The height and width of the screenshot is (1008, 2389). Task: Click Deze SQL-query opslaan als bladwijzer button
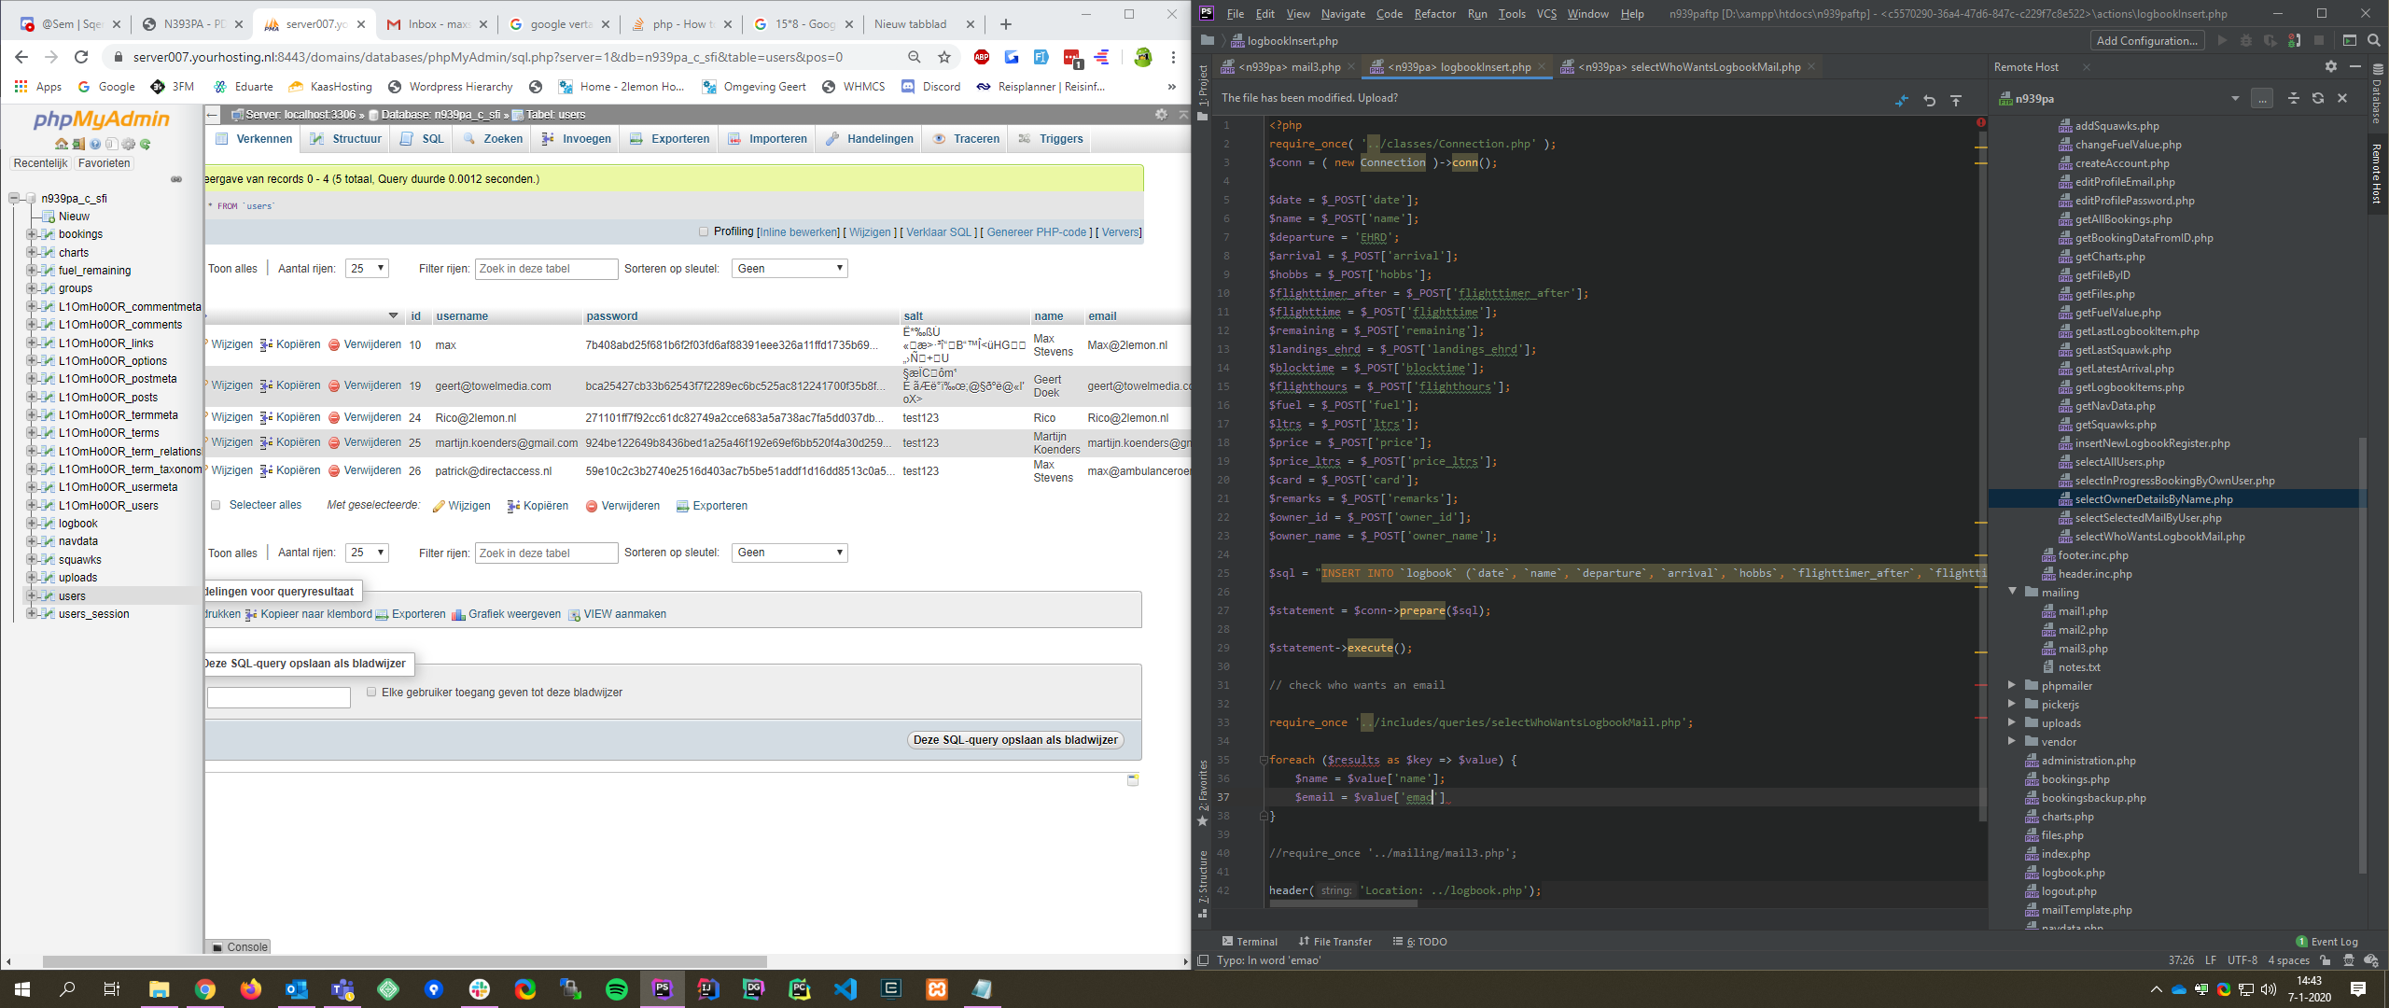coord(1014,739)
